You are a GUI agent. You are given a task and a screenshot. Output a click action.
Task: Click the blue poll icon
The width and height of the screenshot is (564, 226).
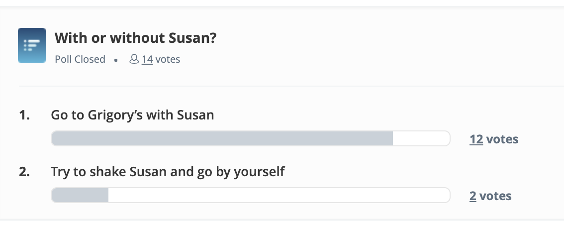click(x=32, y=45)
